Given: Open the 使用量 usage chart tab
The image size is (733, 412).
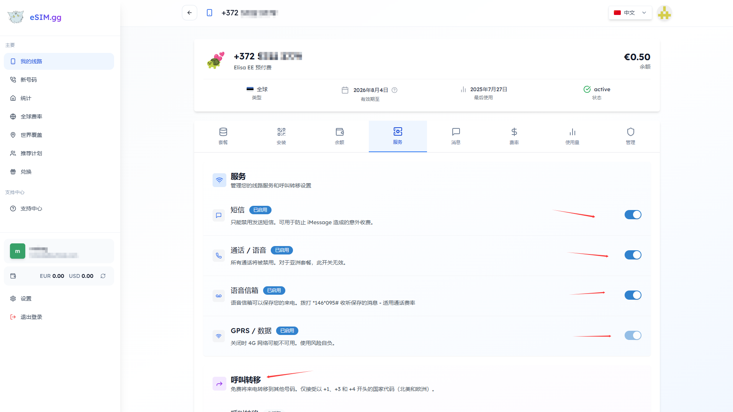Looking at the screenshot, I should tap(572, 136).
